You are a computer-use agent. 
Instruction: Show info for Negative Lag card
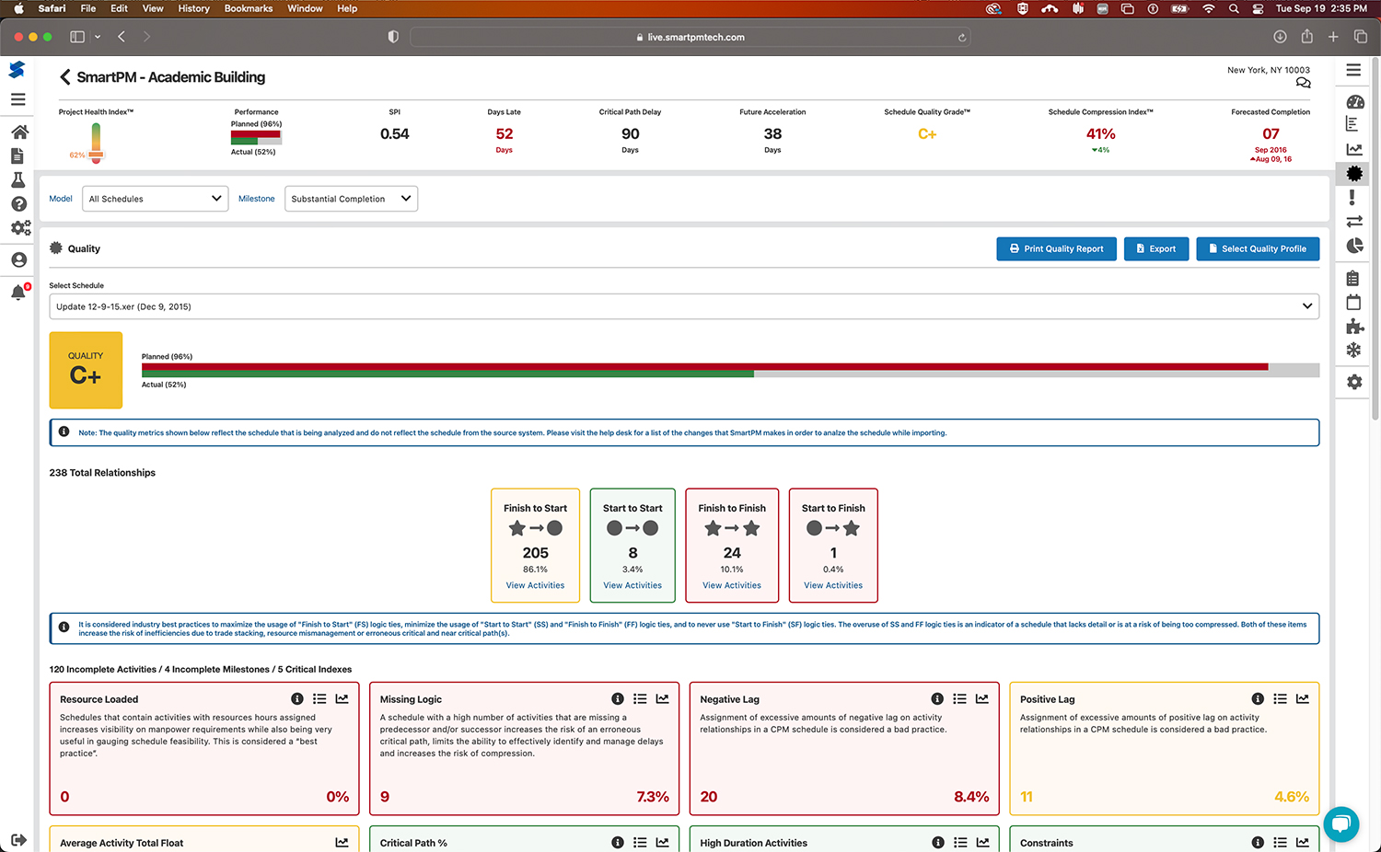coord(937,699)
